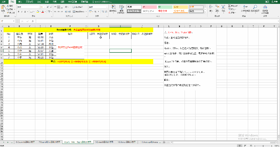Click the Wrap Text button
Screen dimensions: 280x147
(x=78, y=7)
